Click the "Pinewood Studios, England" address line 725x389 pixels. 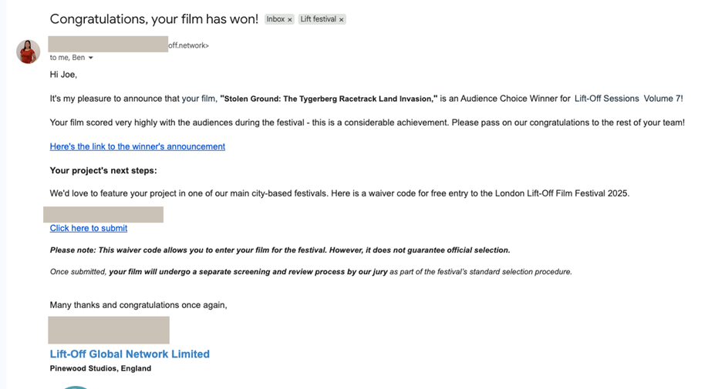[x=100, y=368]
